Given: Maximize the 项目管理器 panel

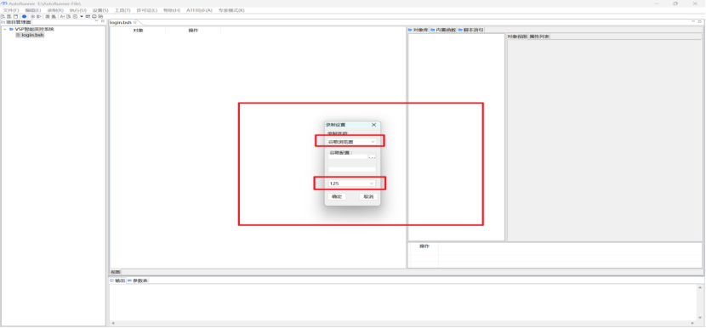Looking at the screenshot, I should coord(103,21).
